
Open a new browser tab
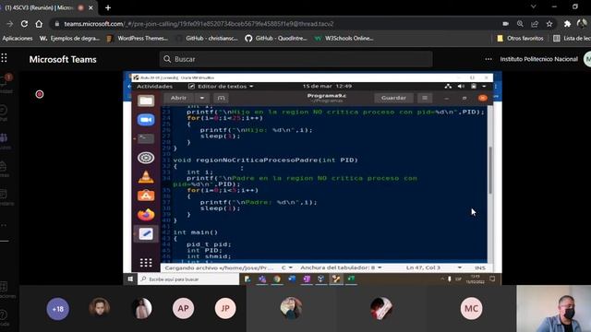click(108, 7)
